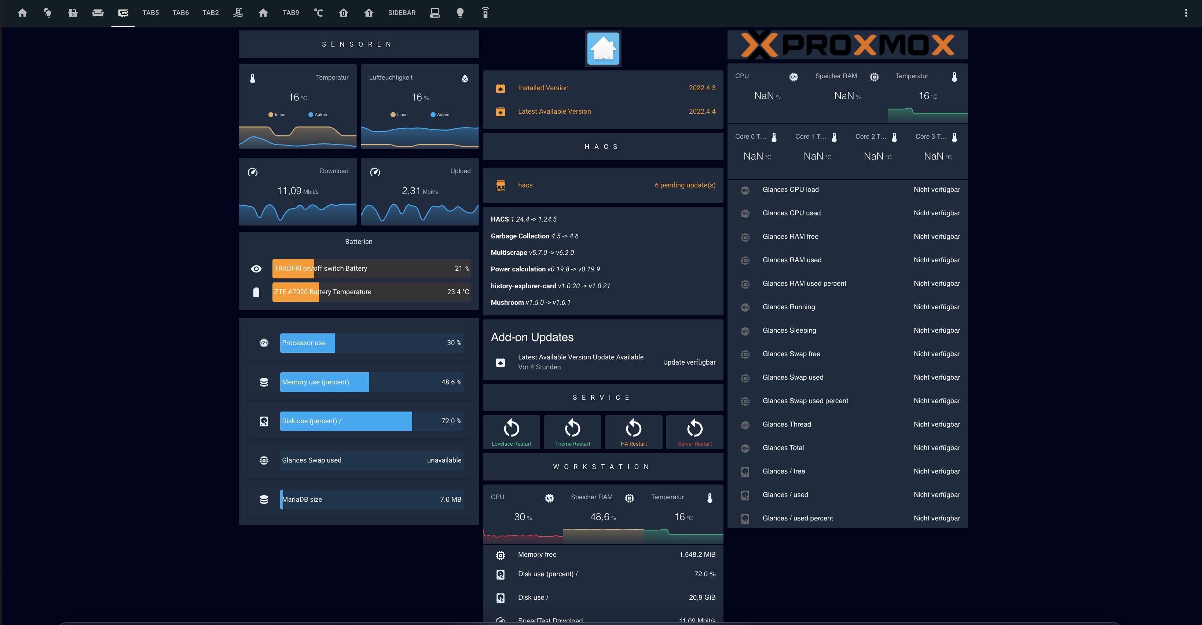The width and height of the screenshot is (1202, 625).
Task: Switch to TAB5
Action: tap(150, 12)
